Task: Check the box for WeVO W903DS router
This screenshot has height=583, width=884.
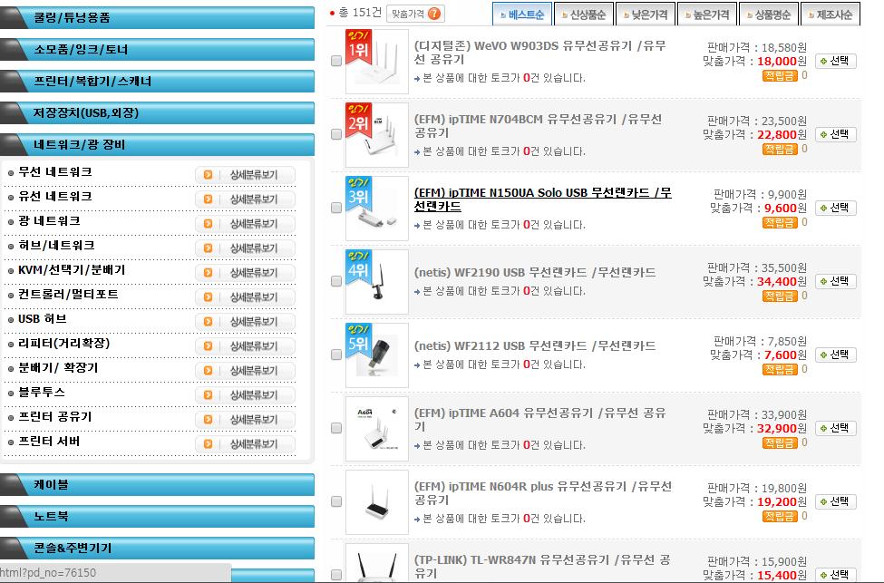Action: (336, 61)
